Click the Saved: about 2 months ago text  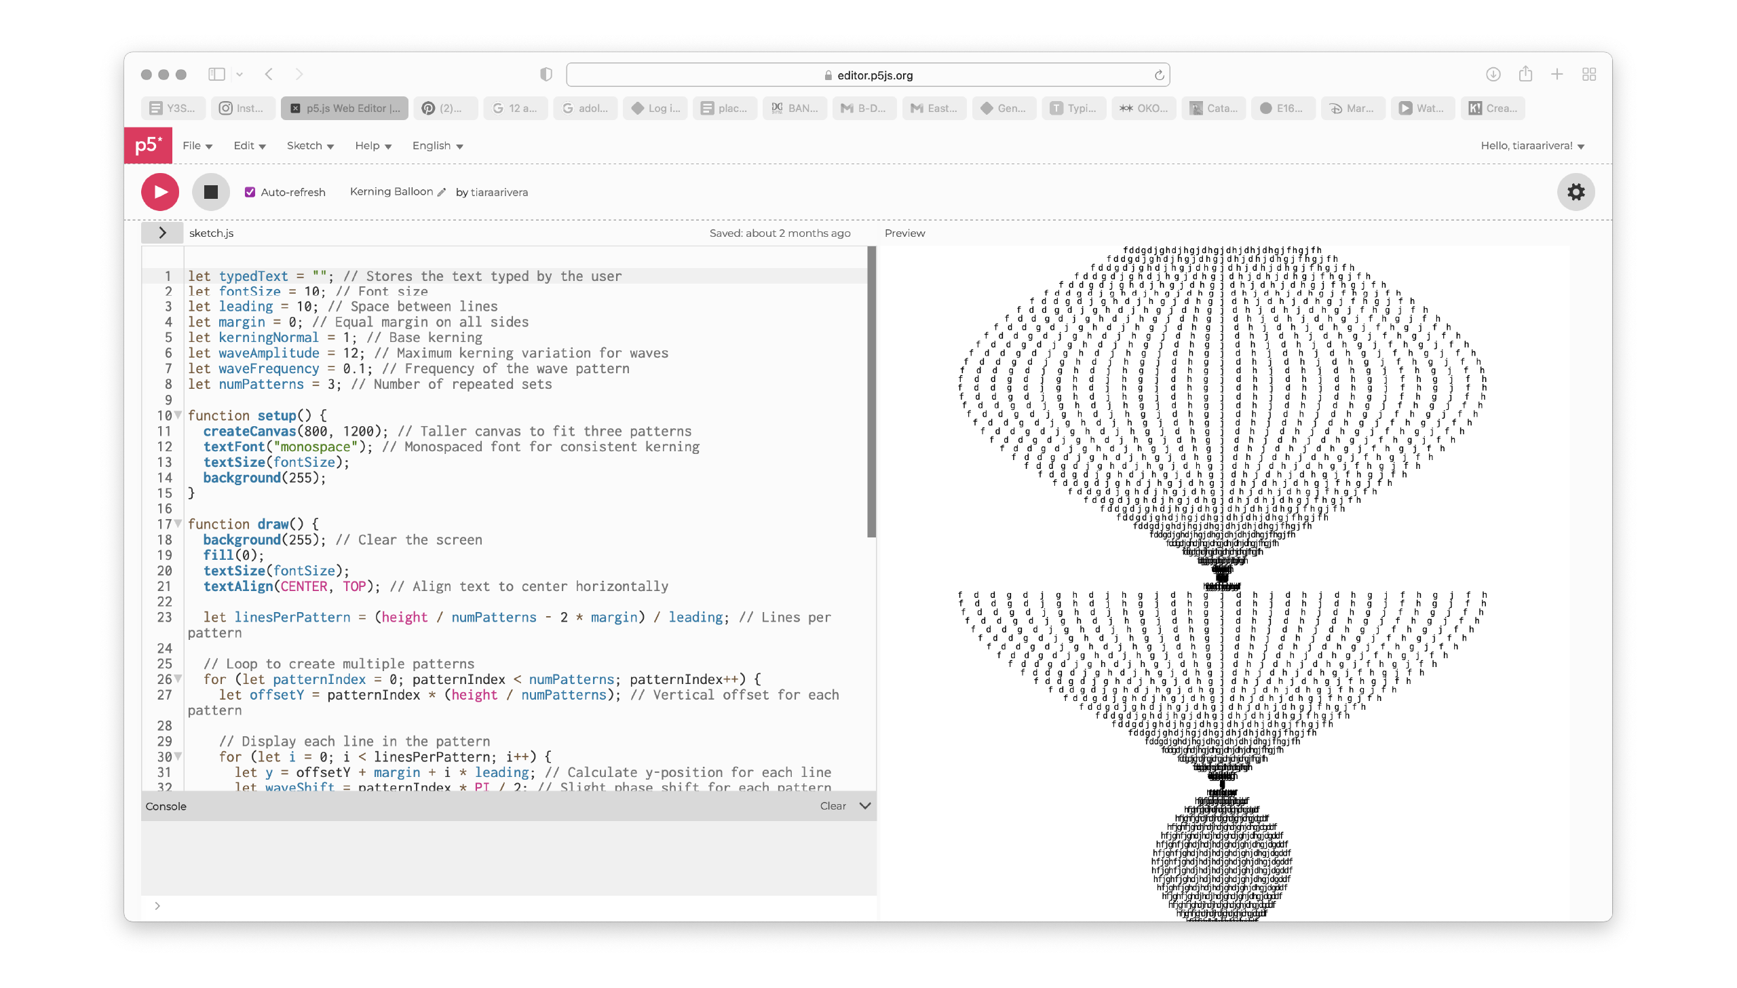click(780, 233)
